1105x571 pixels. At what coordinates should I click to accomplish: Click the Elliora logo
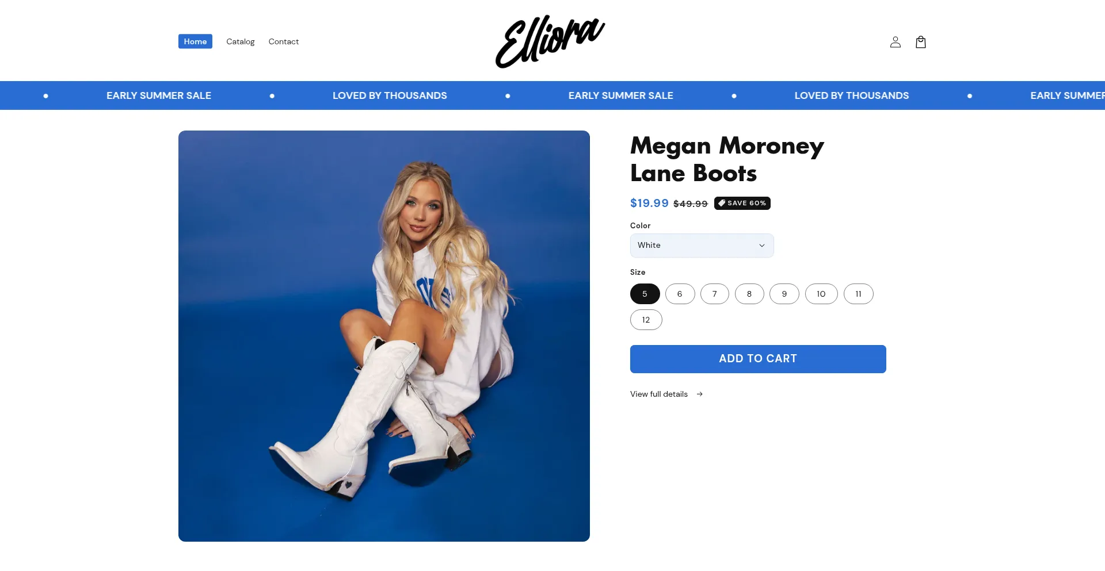pos(550,41)
